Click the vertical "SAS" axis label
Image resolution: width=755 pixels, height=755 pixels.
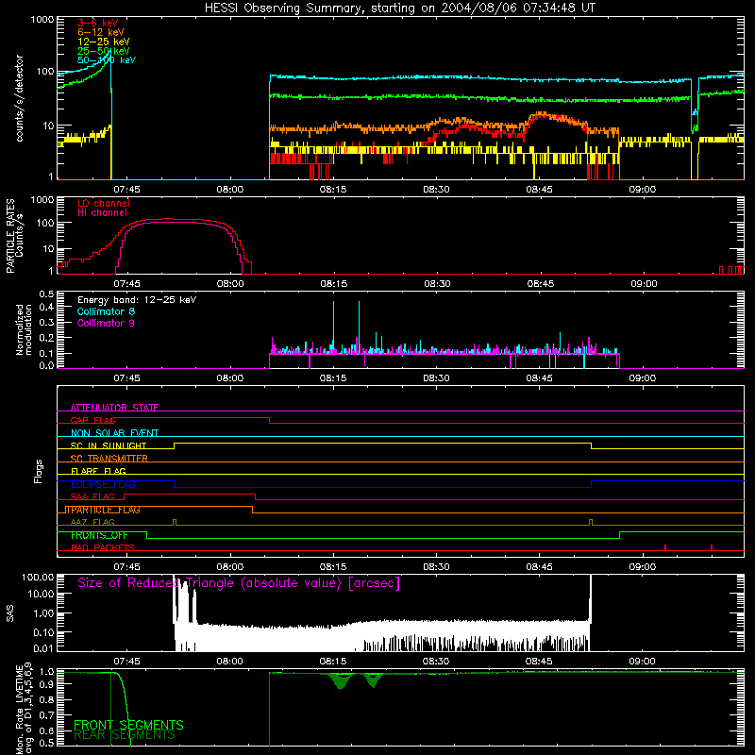pos(9,613)
